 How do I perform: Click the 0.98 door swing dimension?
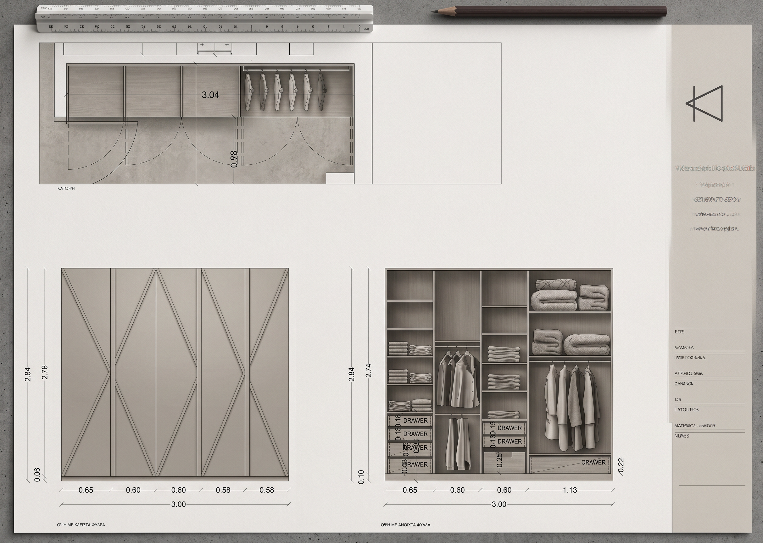coord(234,159)
